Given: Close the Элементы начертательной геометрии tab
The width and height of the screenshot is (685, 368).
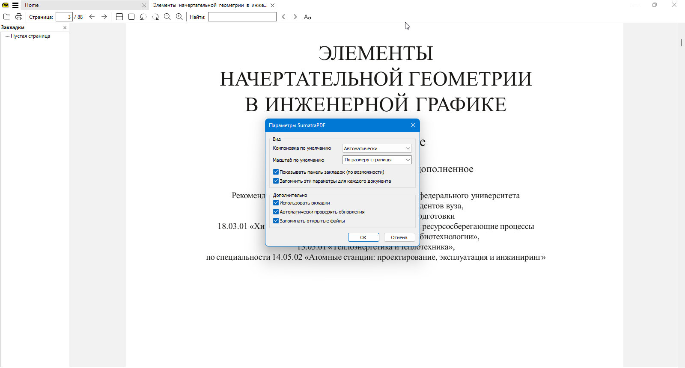Looking at the screenshot, I should pos(272,5).
